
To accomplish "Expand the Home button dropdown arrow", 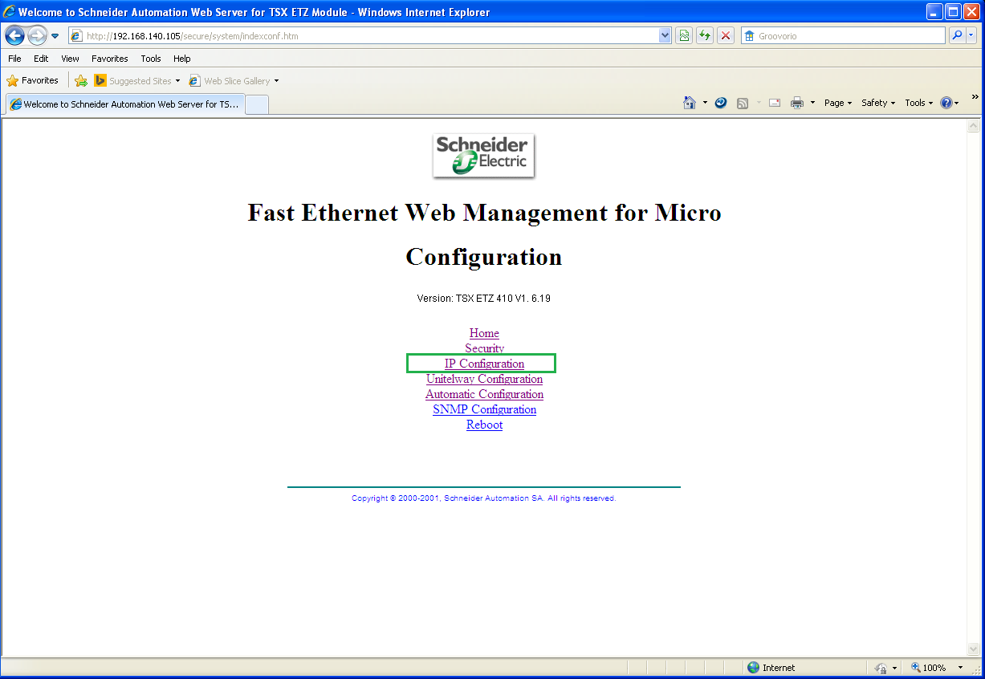I will click(x=706, y=103).
